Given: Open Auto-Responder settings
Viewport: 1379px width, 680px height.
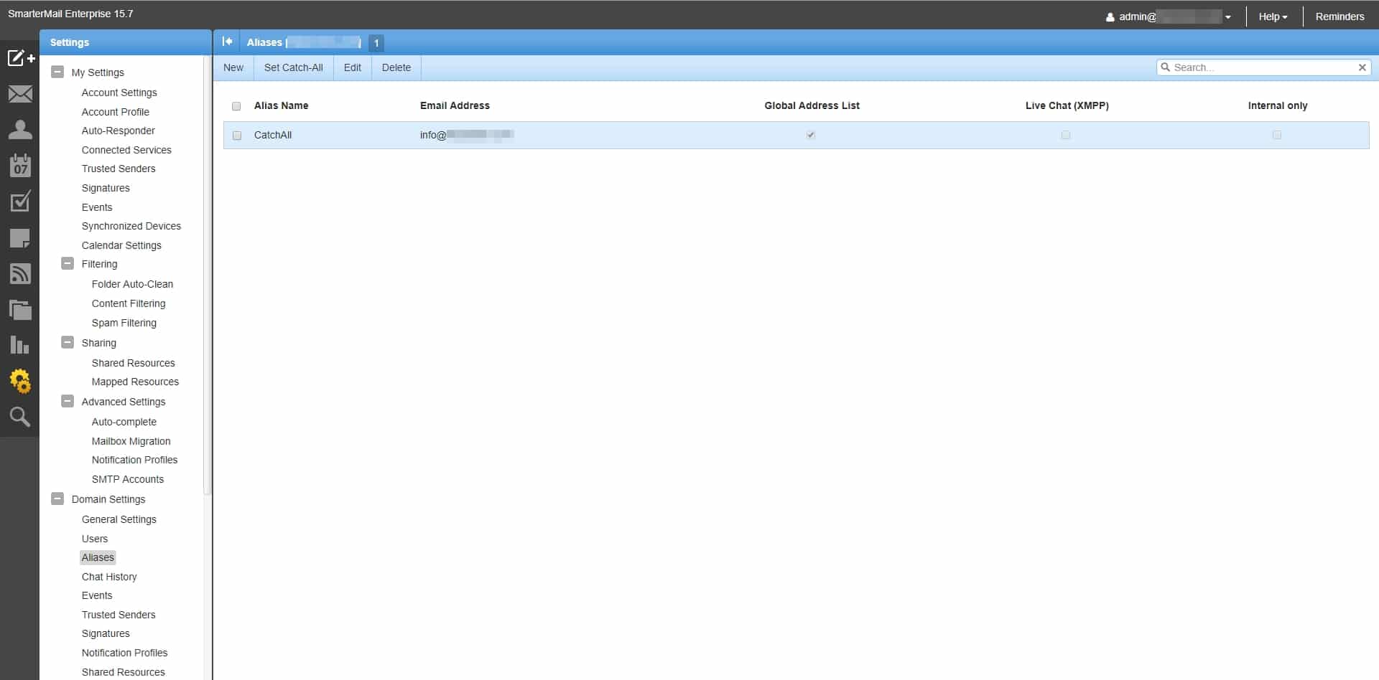Looking at the screenshot, I should 119,131.
